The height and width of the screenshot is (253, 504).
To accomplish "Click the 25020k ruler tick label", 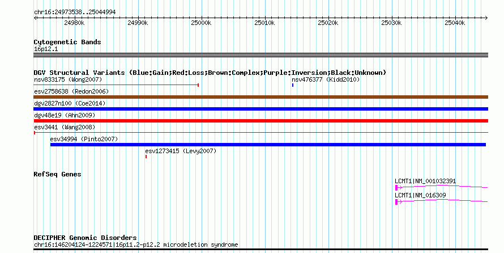I will coord(328,23).
